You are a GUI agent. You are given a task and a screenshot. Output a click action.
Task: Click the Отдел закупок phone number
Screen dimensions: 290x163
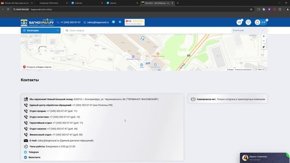(63, 129)
